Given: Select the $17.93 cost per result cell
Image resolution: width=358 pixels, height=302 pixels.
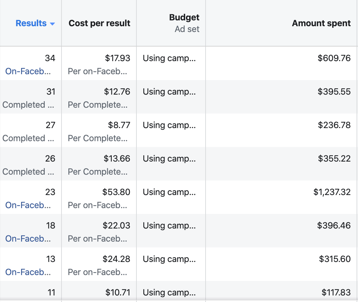Looking at the screenshot, I should (x=117, y=58).
